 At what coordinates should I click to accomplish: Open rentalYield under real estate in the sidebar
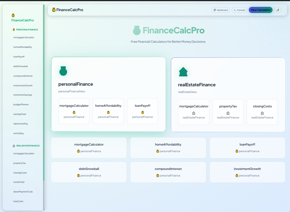pyautogui.click(x=19, y=182)
